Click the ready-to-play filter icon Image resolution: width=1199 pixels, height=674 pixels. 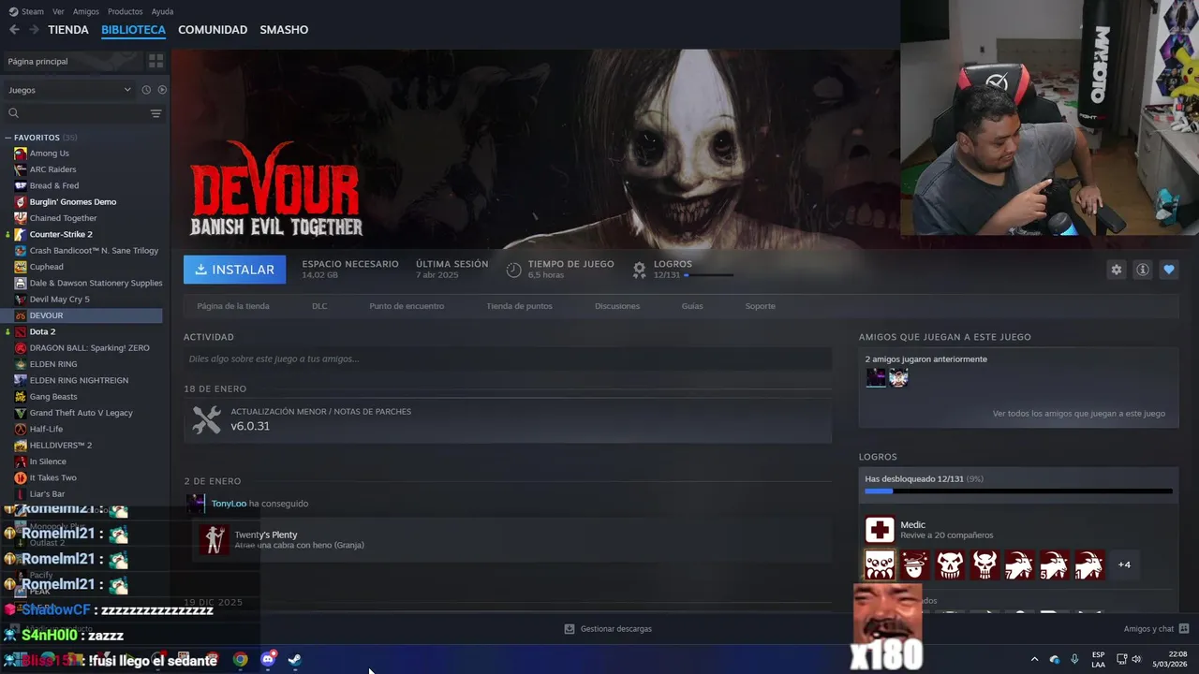click(162, 90)
